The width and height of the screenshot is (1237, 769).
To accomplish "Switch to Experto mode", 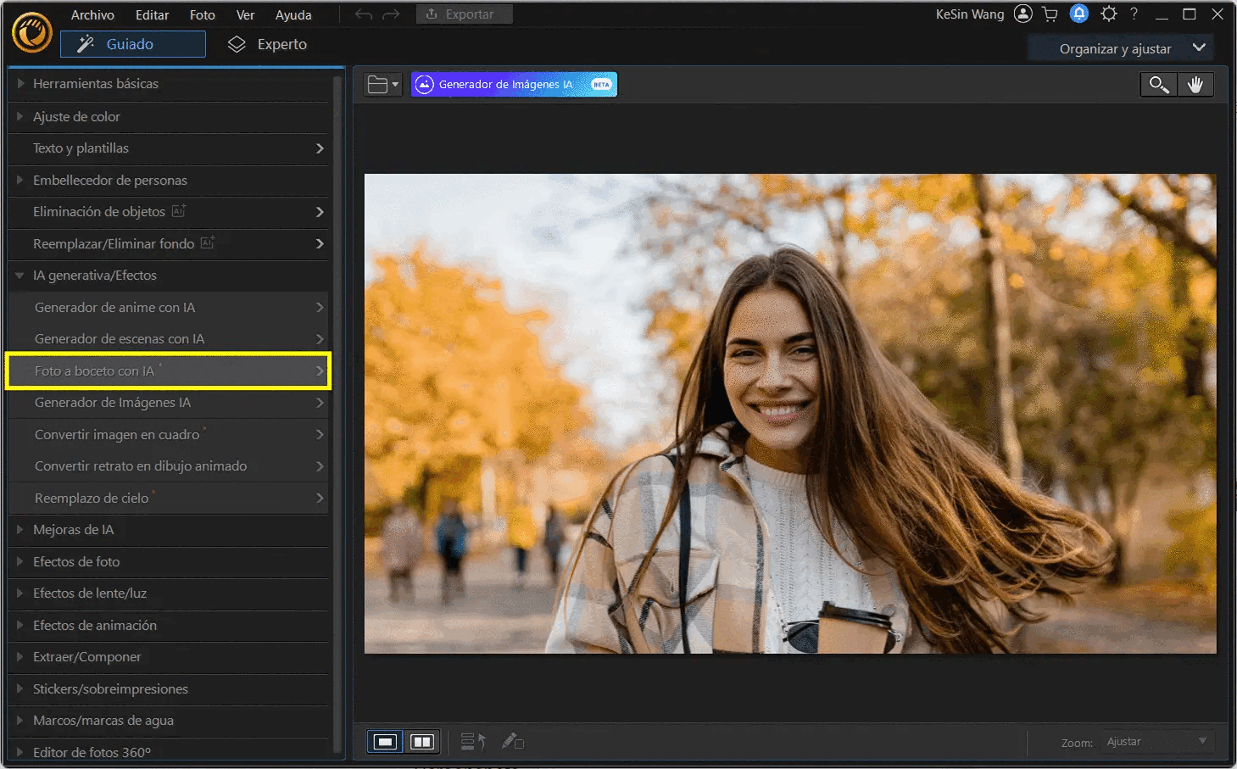I will pos(268,44).
